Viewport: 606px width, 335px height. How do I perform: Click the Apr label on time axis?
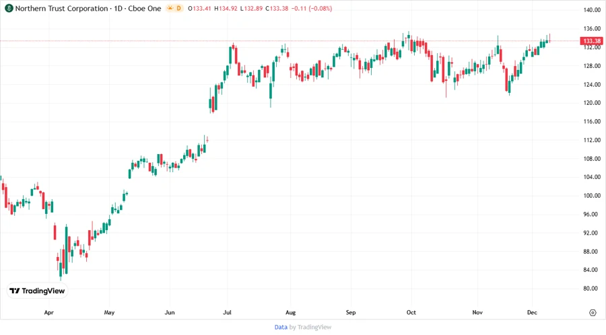coord(49,313)
